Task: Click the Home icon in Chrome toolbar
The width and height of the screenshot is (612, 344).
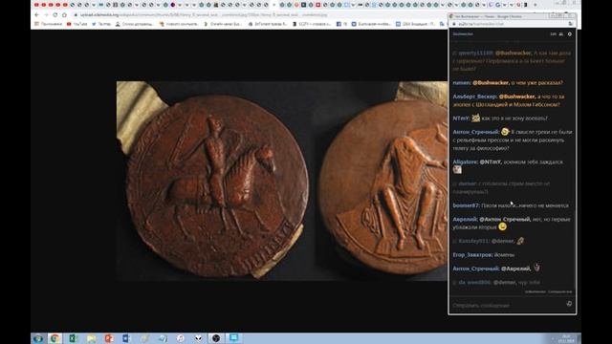Action: 64,15
